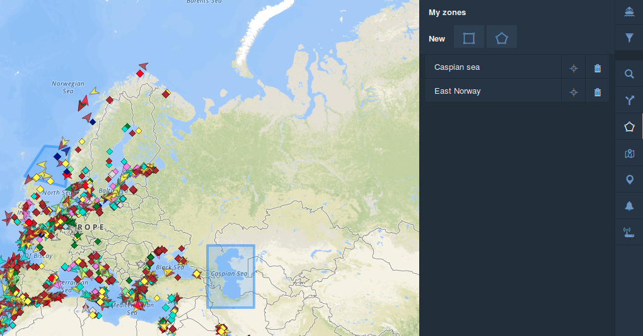
Task: Open the AIS station antenna icon
Action: [629, 232]
